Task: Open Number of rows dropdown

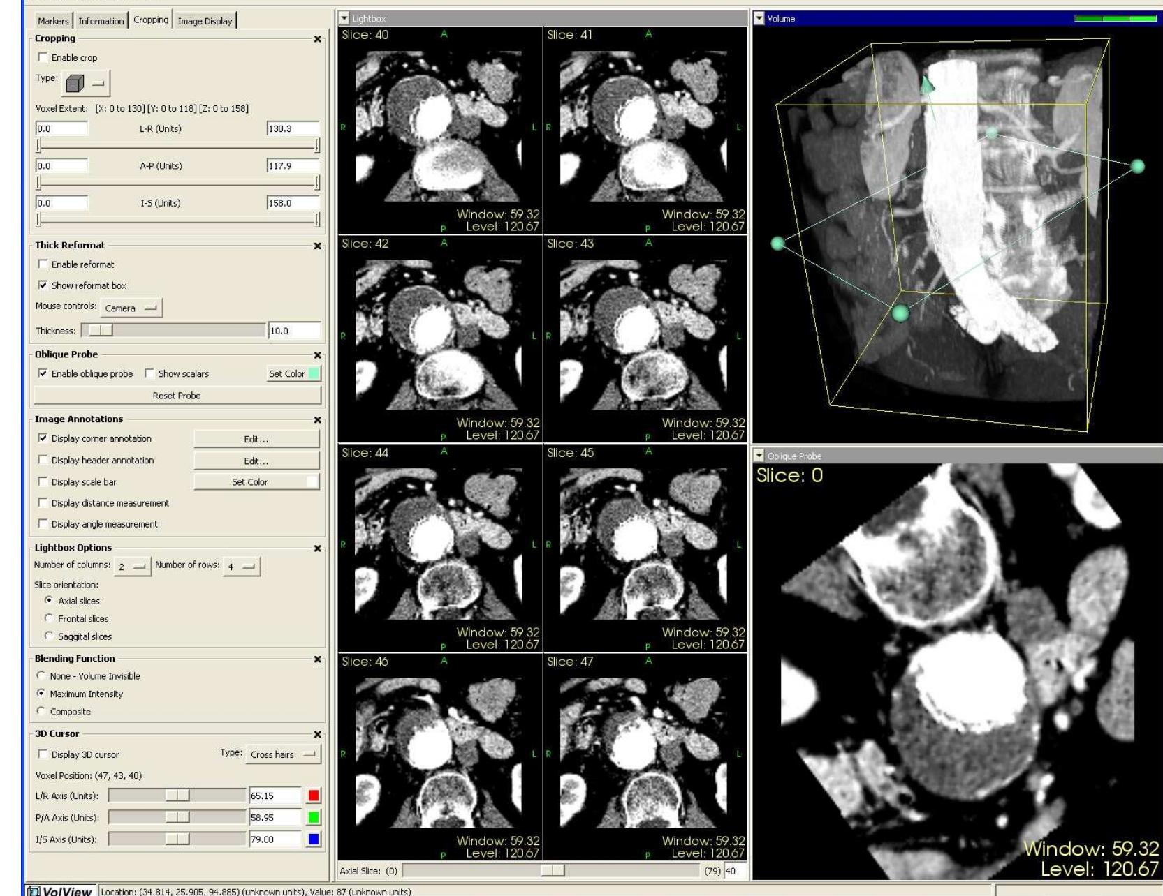Action: coord(241,566)
